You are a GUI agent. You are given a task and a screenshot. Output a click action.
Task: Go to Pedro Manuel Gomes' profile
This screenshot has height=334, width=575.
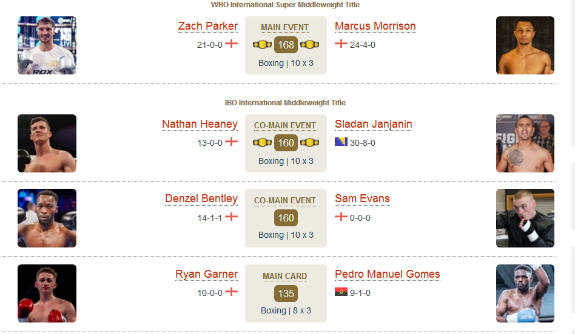(387, 274)
